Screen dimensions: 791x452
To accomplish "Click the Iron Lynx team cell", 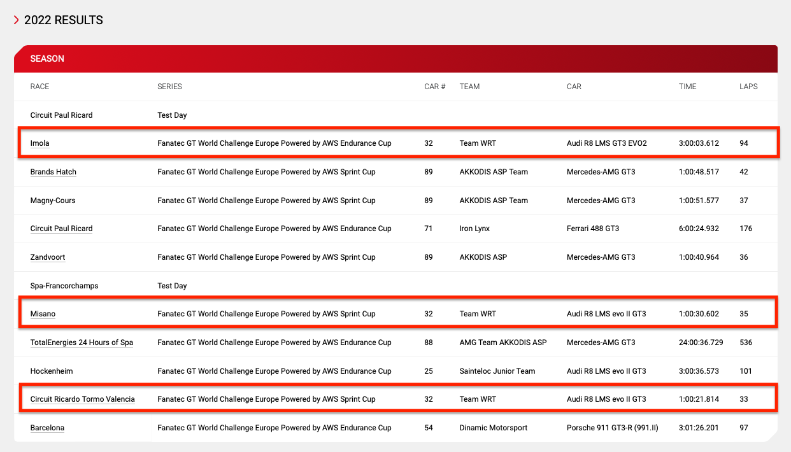I will point(474,229).
